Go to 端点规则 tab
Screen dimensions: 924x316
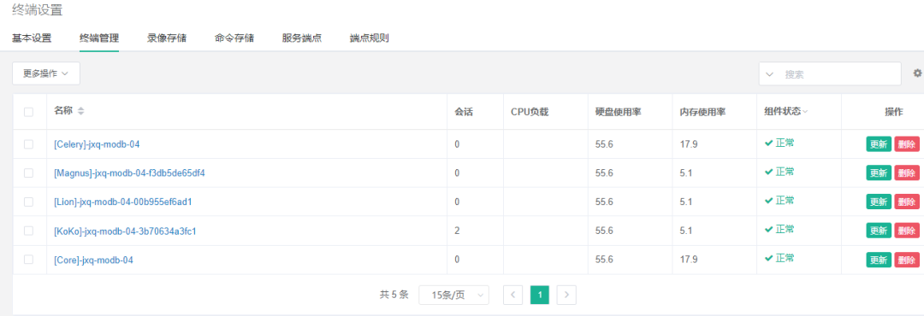[369, 38]
